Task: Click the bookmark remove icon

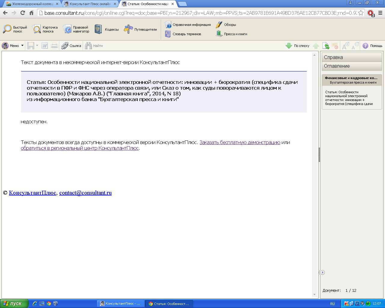Action: click(x=335, y=46)
